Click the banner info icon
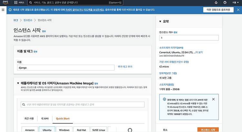 point(10,10)
